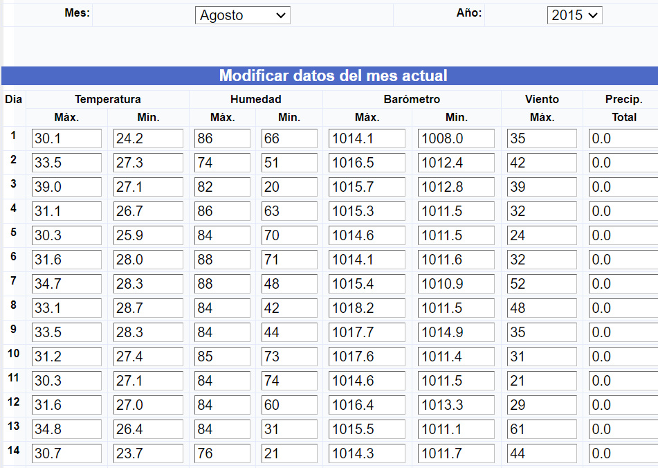
Task: Open the Año dropdown showing 2015
Action: tap(574, 15)
